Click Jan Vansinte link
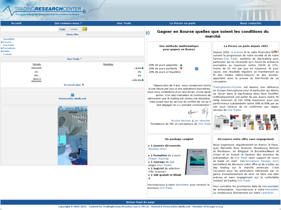This screenshot has height=210, width=281. (202, 121)
